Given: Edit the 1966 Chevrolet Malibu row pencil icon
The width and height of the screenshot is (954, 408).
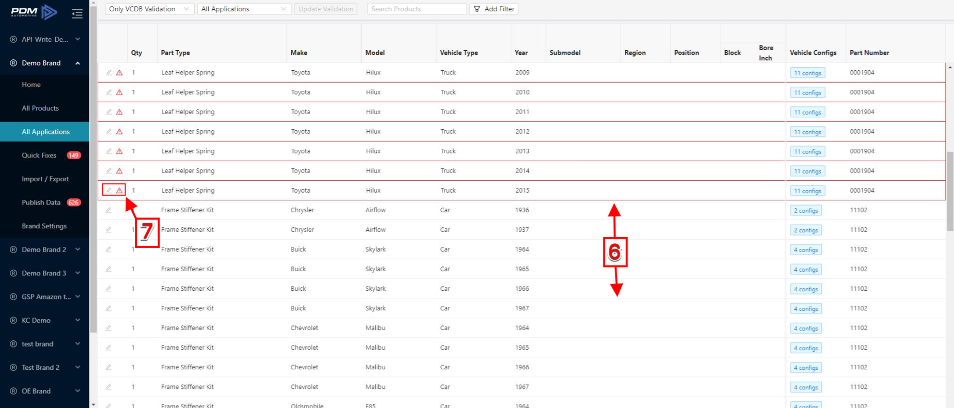Looking at the screenshot, I should click(109, 367).
